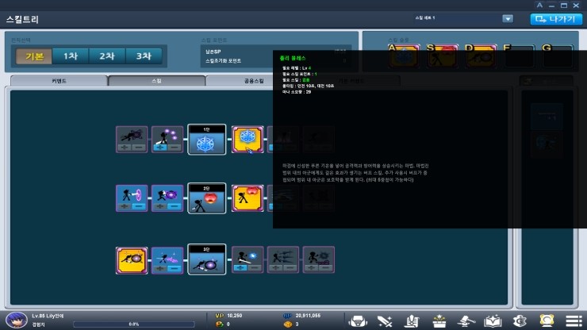Select empty skill slot G
Viewport: 587px width, 330px height.
coord(557,56)
